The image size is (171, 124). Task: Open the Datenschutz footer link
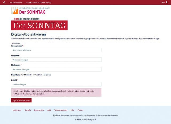(x=39, y=110)
